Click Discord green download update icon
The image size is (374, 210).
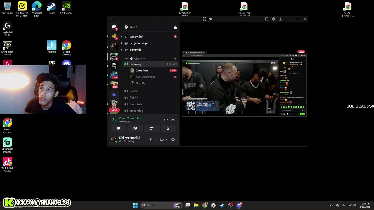tap(280, 19)
